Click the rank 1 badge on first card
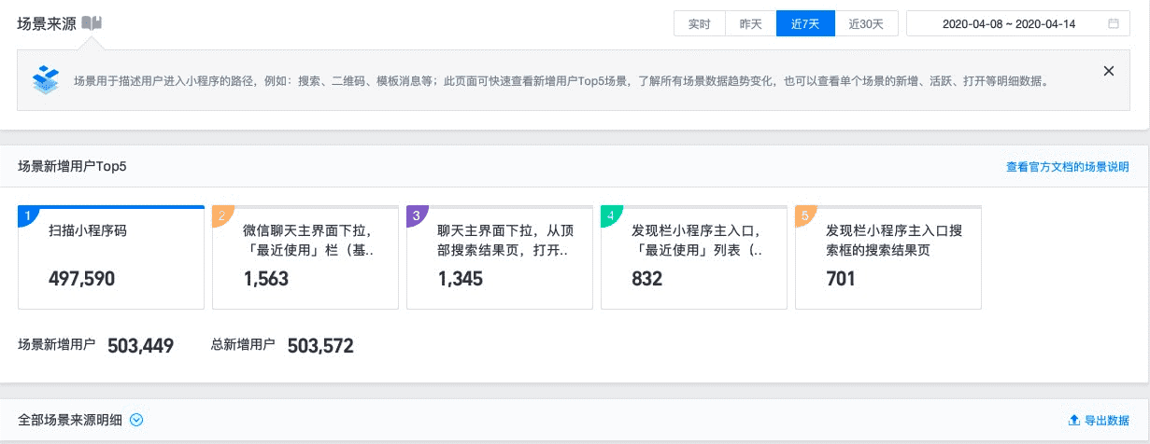Image resolution: width=1150 pixels, height=444 pixels. point(27,215)
